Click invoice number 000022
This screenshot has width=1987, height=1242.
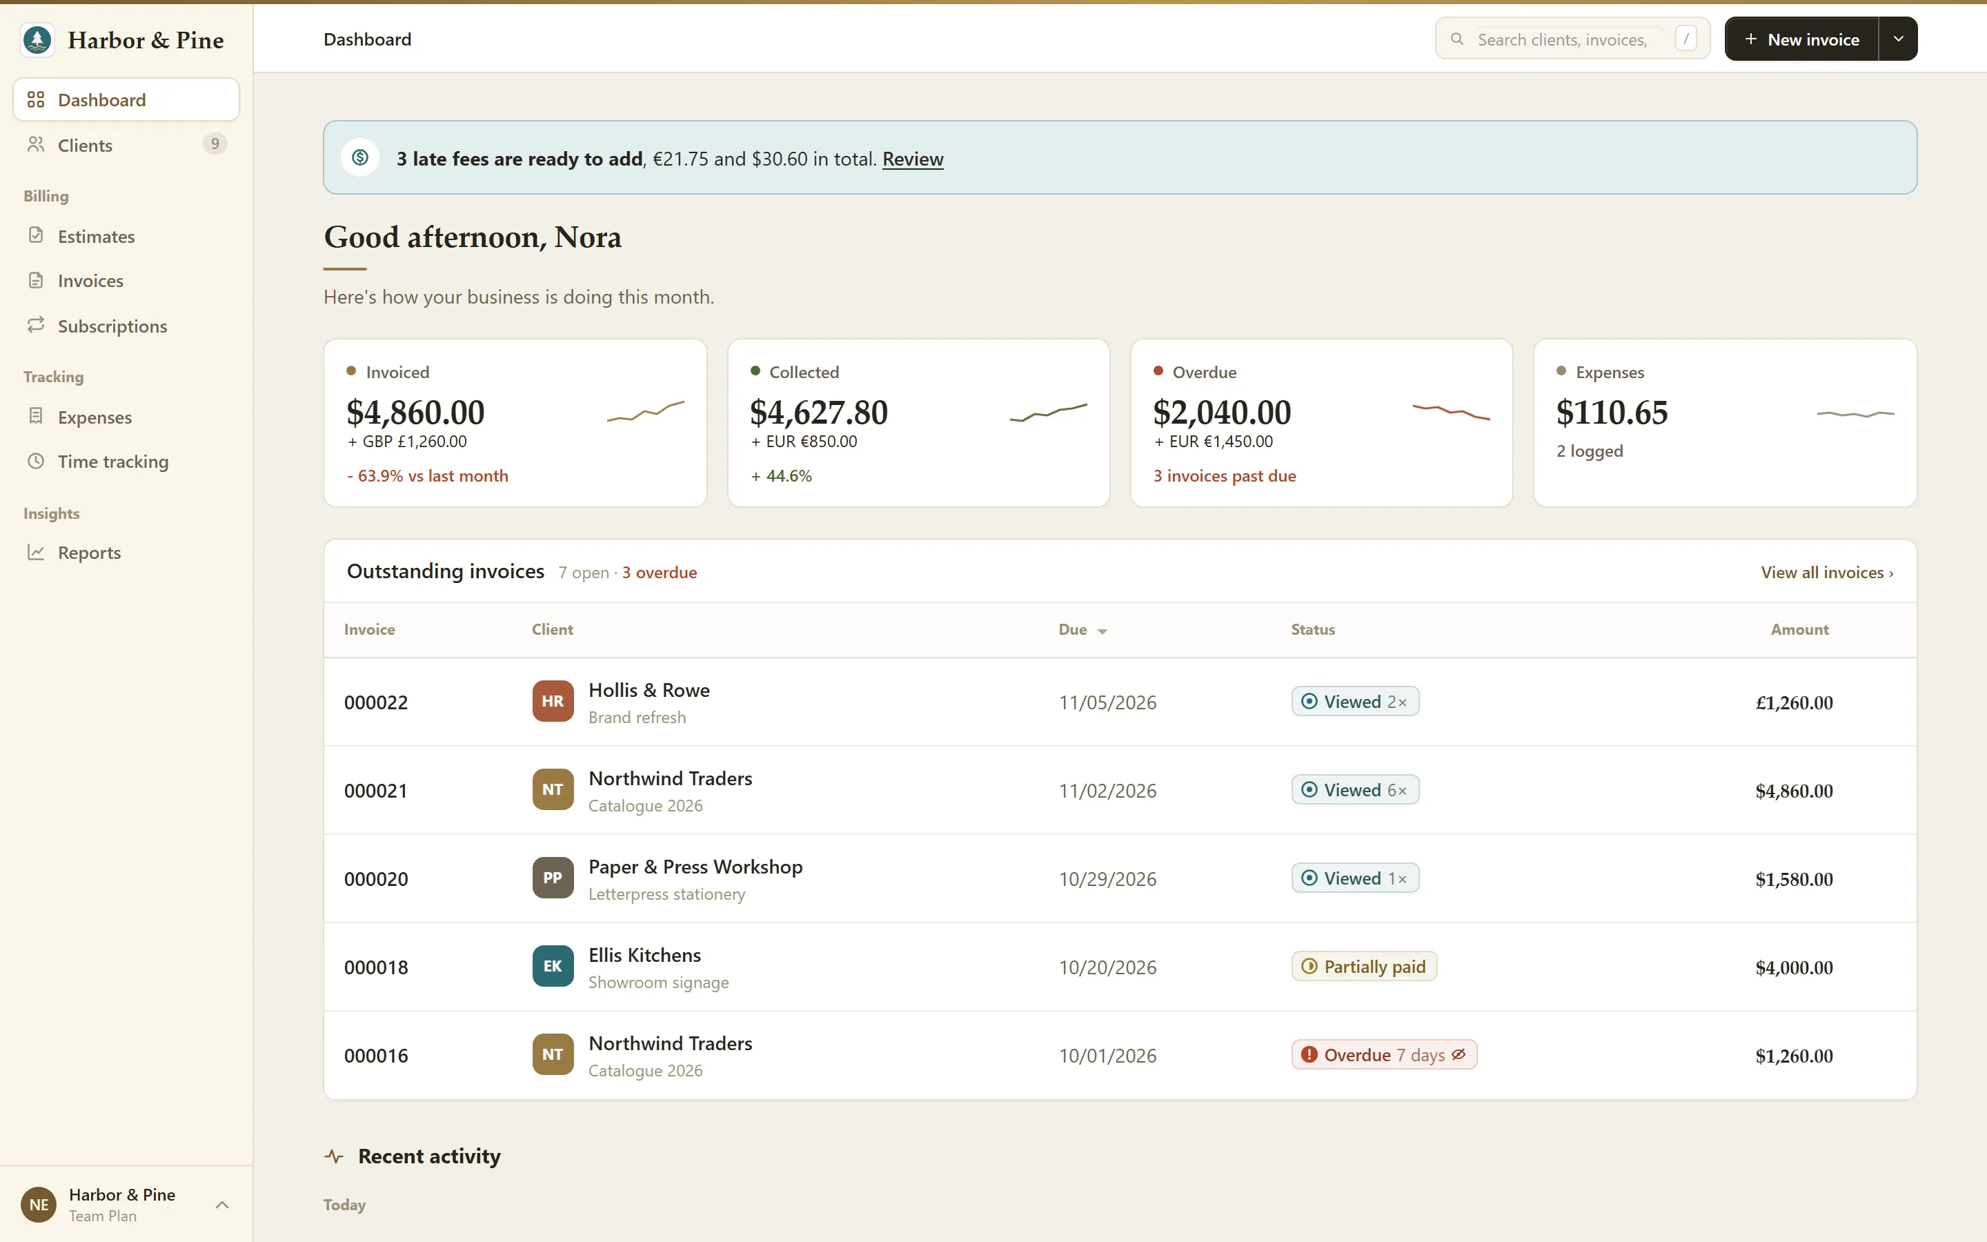coord(376,702)
